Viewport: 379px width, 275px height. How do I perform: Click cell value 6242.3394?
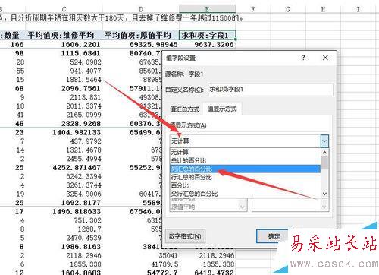click(83, 176)
